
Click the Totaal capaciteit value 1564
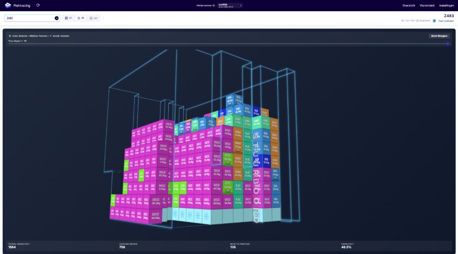(x=12, y=247)
